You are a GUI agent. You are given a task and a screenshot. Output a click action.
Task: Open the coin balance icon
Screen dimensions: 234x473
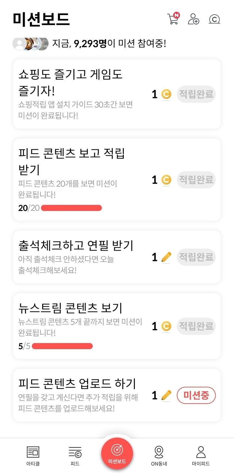214,19
